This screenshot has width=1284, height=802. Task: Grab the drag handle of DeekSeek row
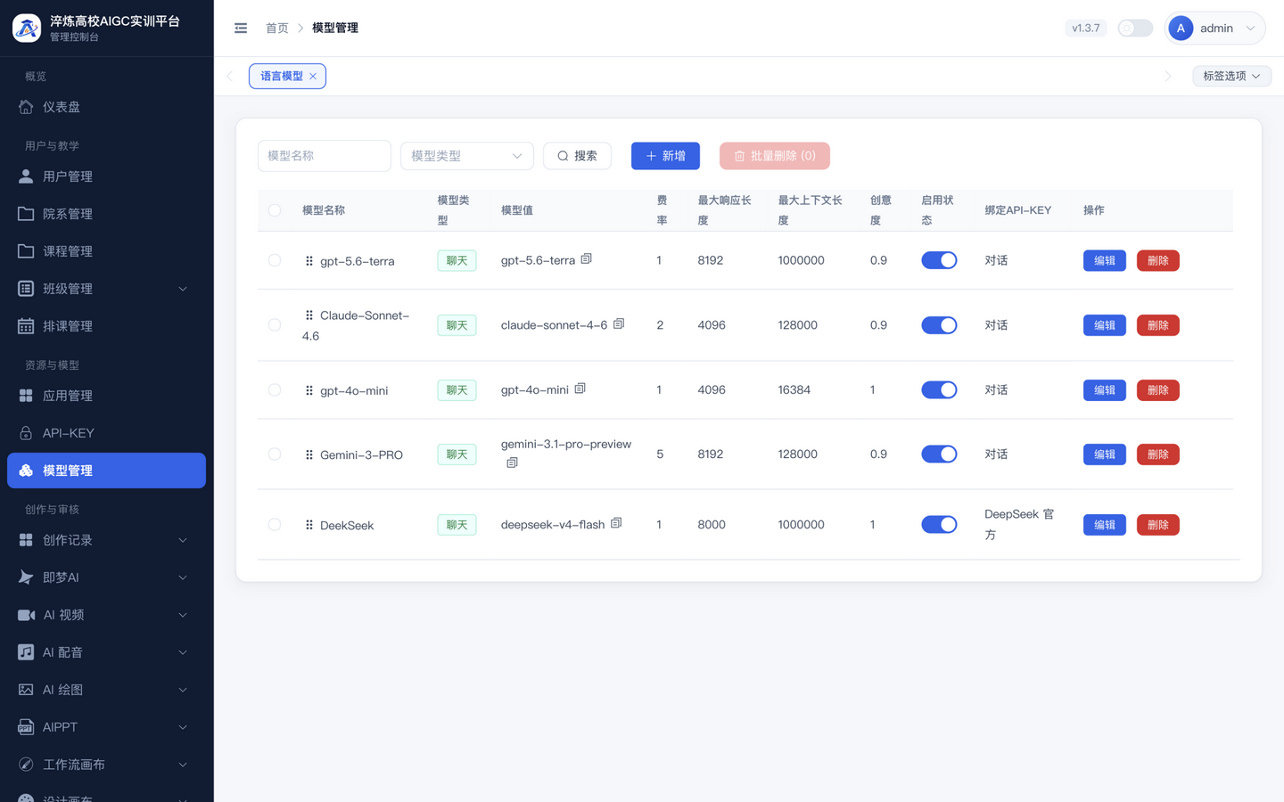click(309, 525)
